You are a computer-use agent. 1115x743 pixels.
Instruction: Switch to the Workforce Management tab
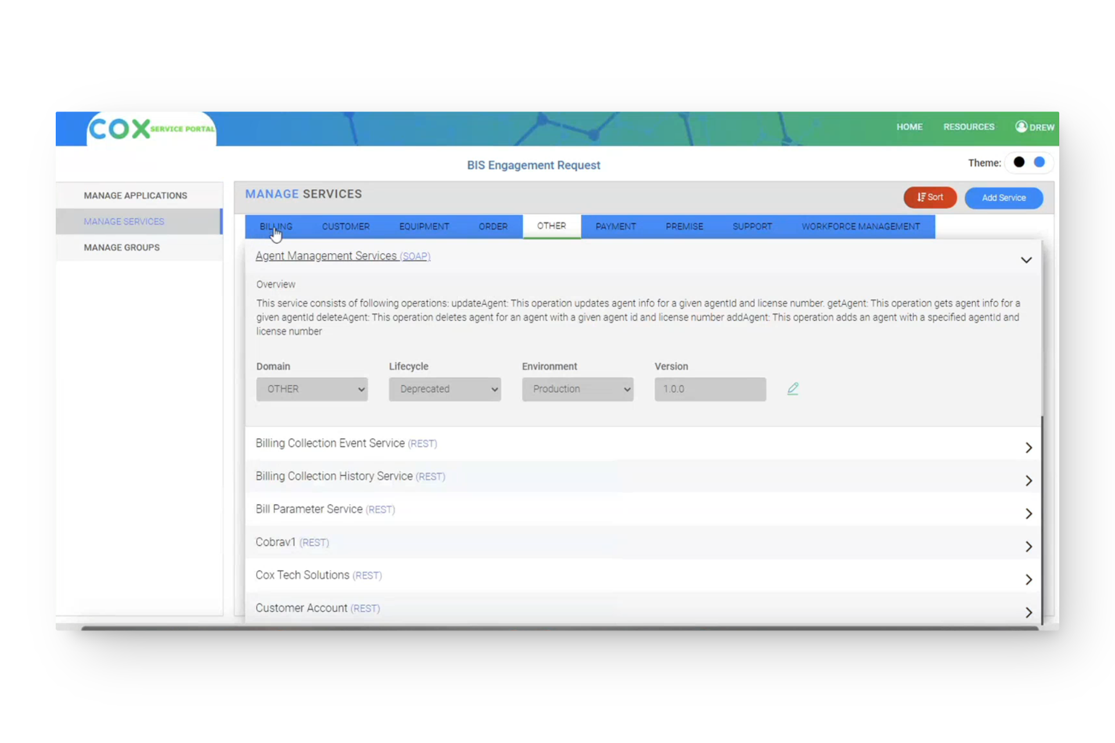click(x=860, y=226)
